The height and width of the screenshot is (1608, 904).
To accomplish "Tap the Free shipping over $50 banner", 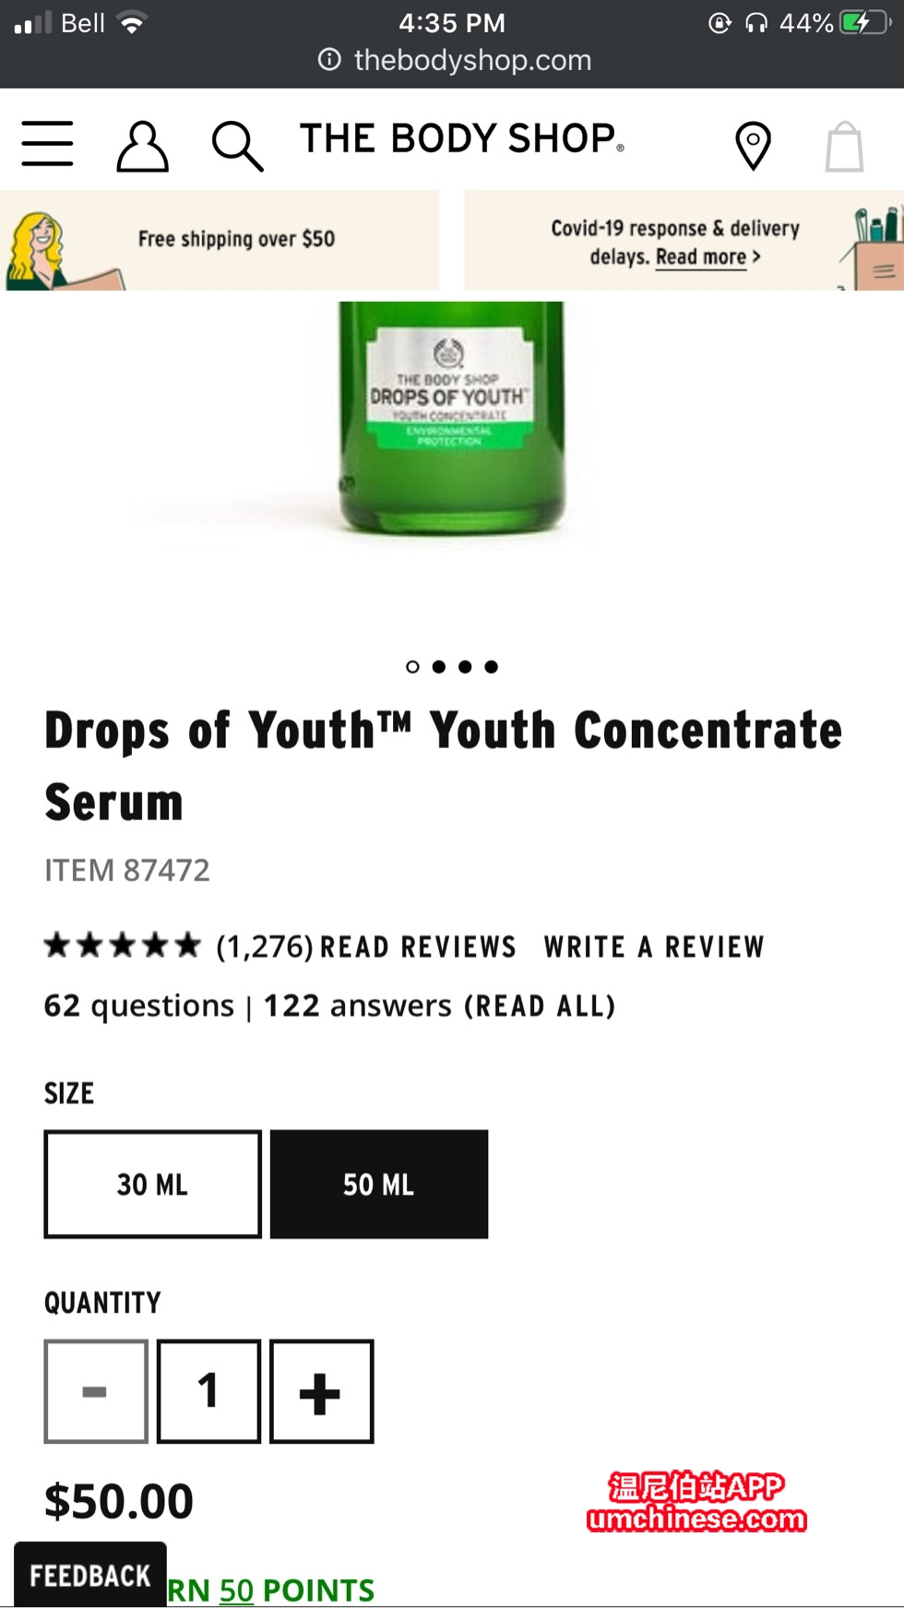I will pos(220,240).
